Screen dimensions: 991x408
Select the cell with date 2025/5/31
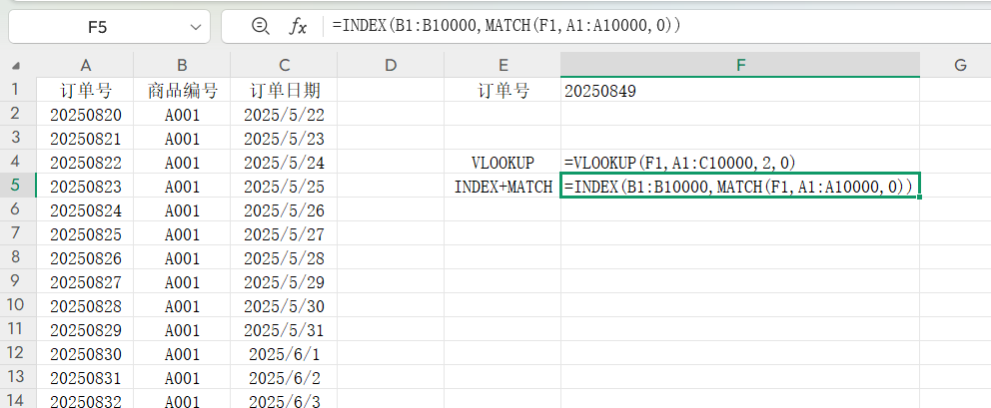(x=284, y=329)
